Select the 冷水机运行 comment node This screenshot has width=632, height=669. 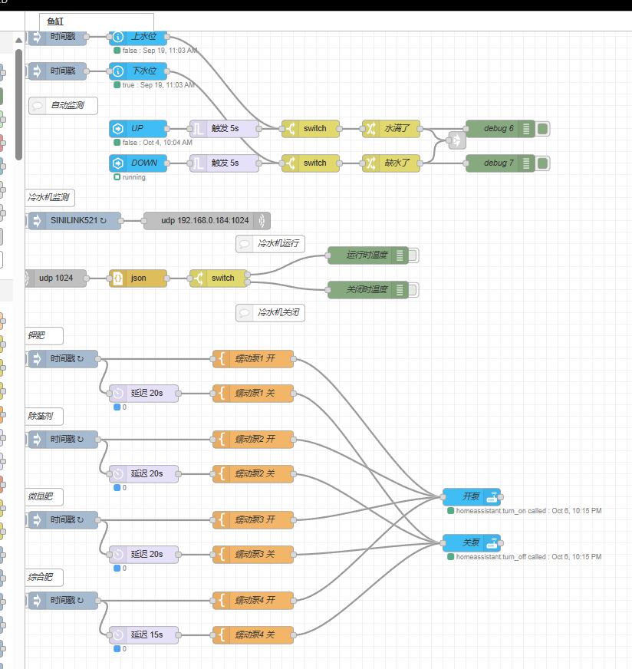click(270, 244)
